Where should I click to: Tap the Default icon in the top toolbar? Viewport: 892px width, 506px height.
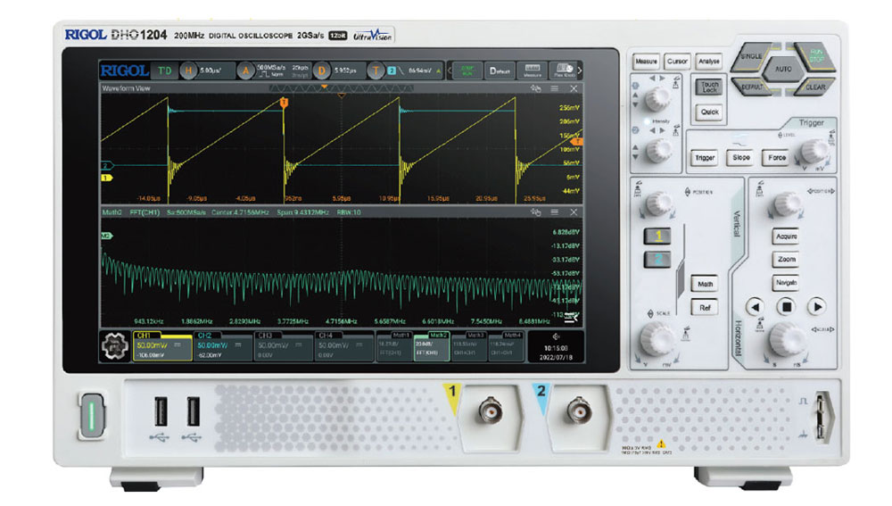coord(500,70)
